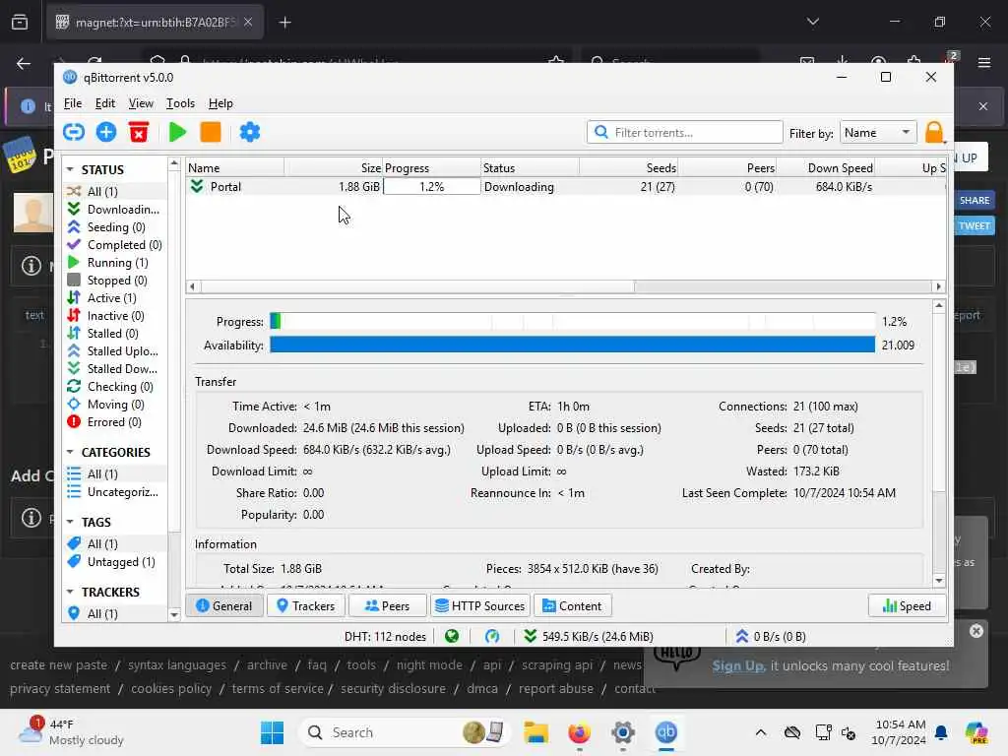Switch to the Content tab
The height and width of the screenshot is (756, 1008).
pos(572,605)
